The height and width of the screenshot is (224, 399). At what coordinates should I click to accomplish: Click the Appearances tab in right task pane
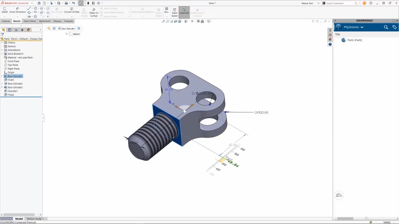point(330,39)
